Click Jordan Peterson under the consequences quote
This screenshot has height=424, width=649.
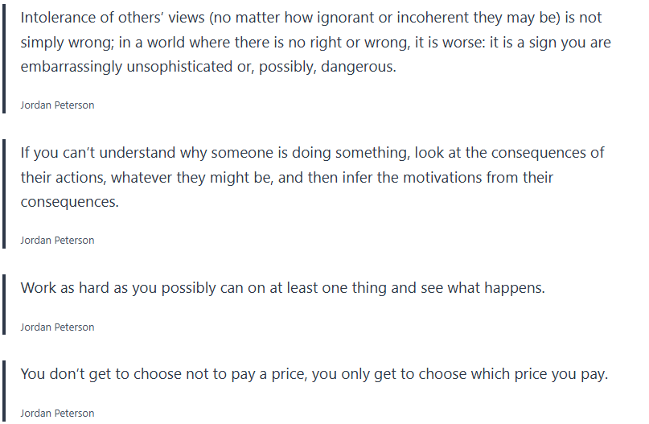[x=57, y=241]
